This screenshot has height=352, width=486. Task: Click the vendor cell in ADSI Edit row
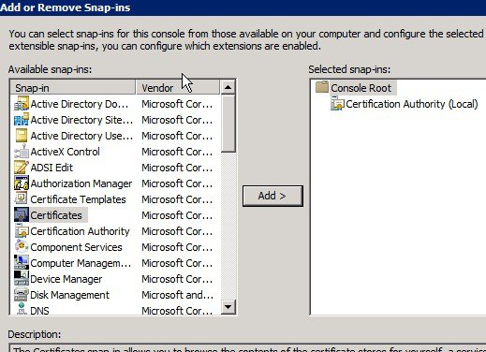point(177,168)
